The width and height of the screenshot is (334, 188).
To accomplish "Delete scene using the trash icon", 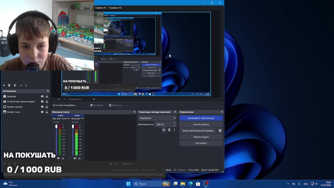I will [9, 85].
